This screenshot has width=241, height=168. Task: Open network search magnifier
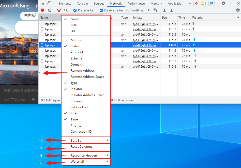66,10
